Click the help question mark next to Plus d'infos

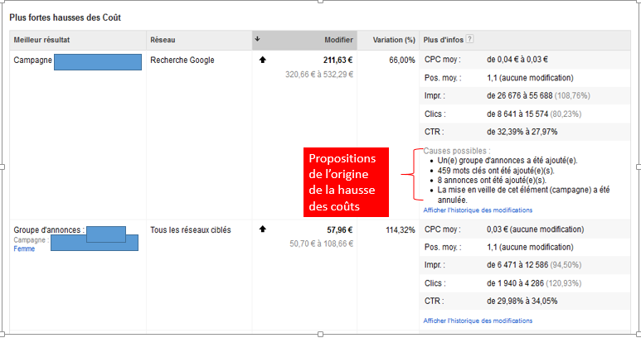469,39
